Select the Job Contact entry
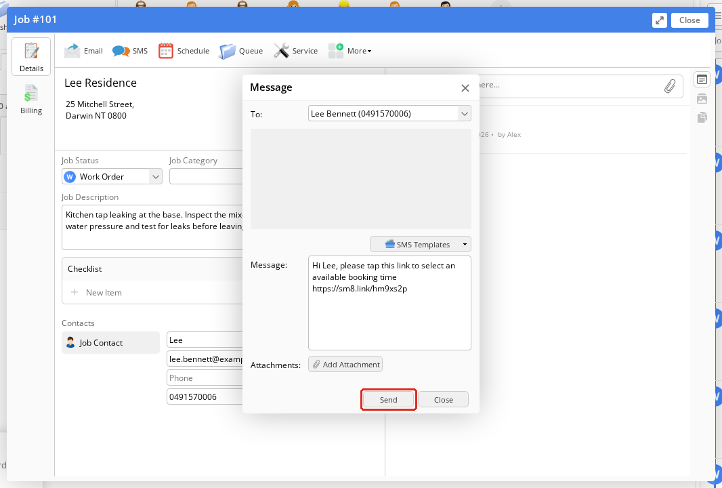This screenshot has width=722, height=488. point(110,342)
